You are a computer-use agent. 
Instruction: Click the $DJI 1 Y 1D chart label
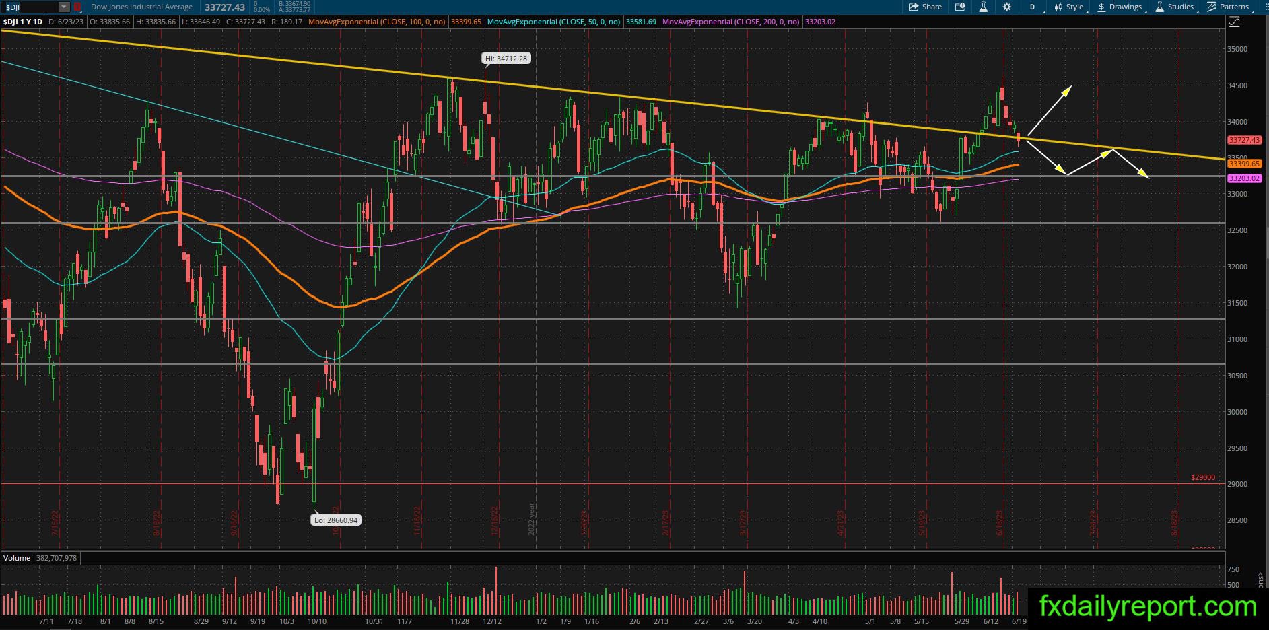point(23,22)
